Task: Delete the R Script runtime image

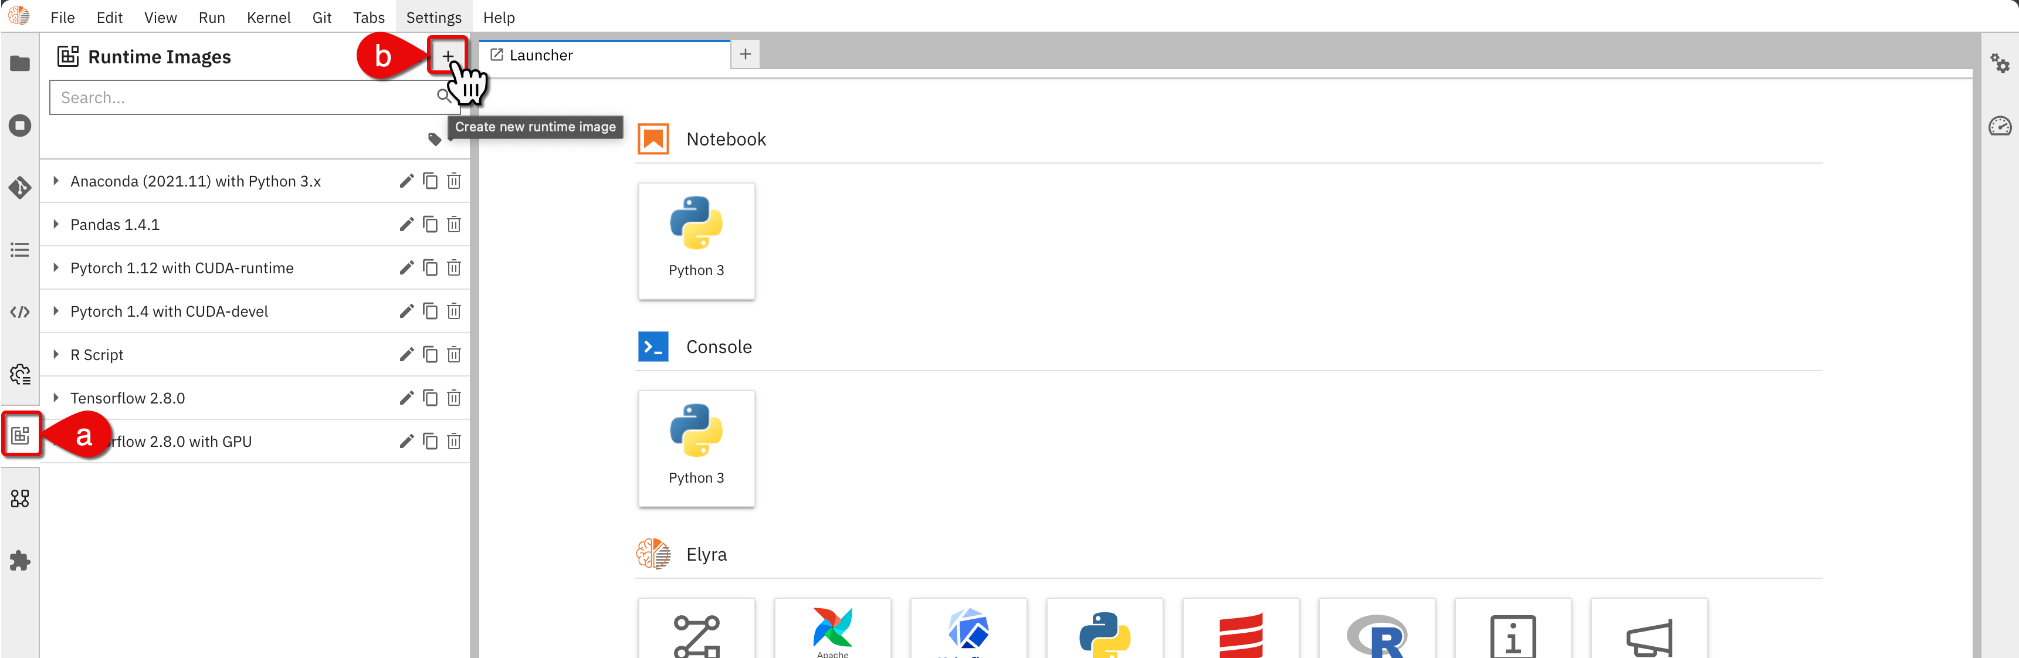Action: 454,354
